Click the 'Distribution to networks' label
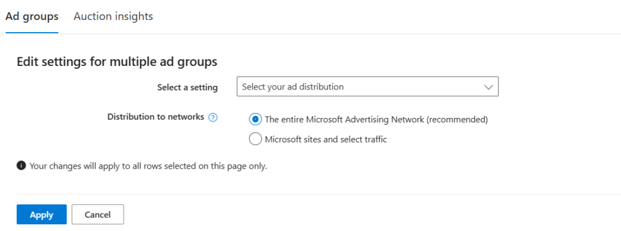621x231 pixels. pyautogui.click(x=156, y=117)
